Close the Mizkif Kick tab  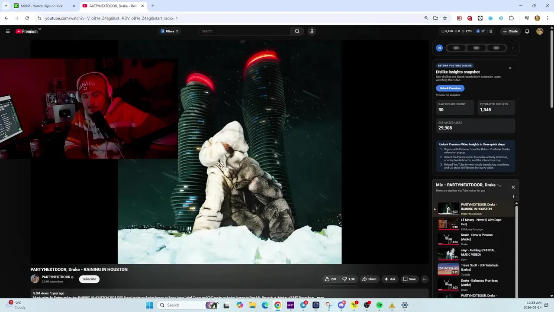(74, 6)
